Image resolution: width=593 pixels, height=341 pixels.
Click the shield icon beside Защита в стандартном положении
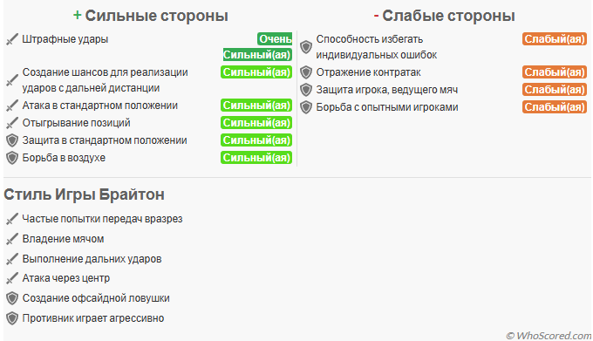coord(12,140)
